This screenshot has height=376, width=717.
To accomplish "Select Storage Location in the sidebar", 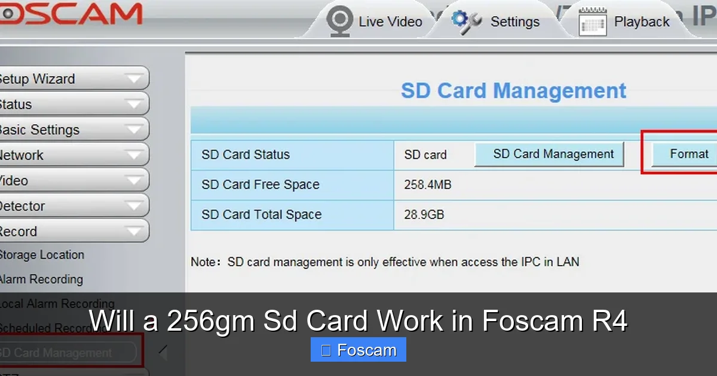I will 42,255.
